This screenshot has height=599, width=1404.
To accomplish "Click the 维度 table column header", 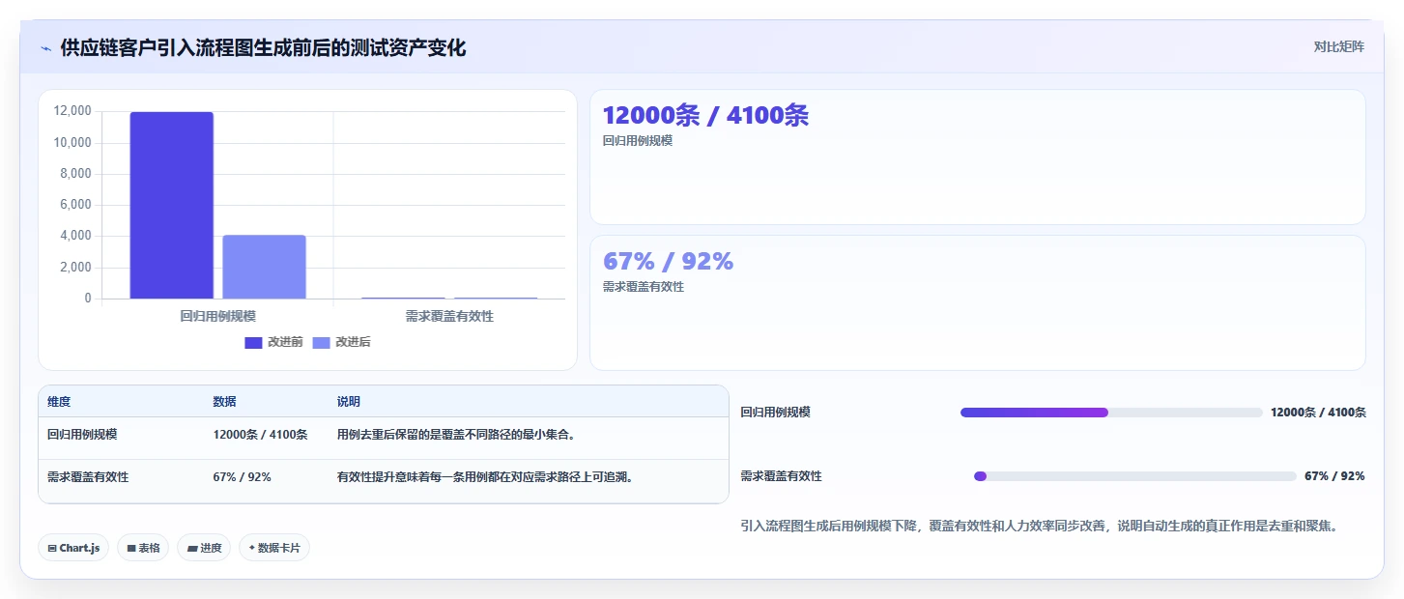I will [59, 402].
